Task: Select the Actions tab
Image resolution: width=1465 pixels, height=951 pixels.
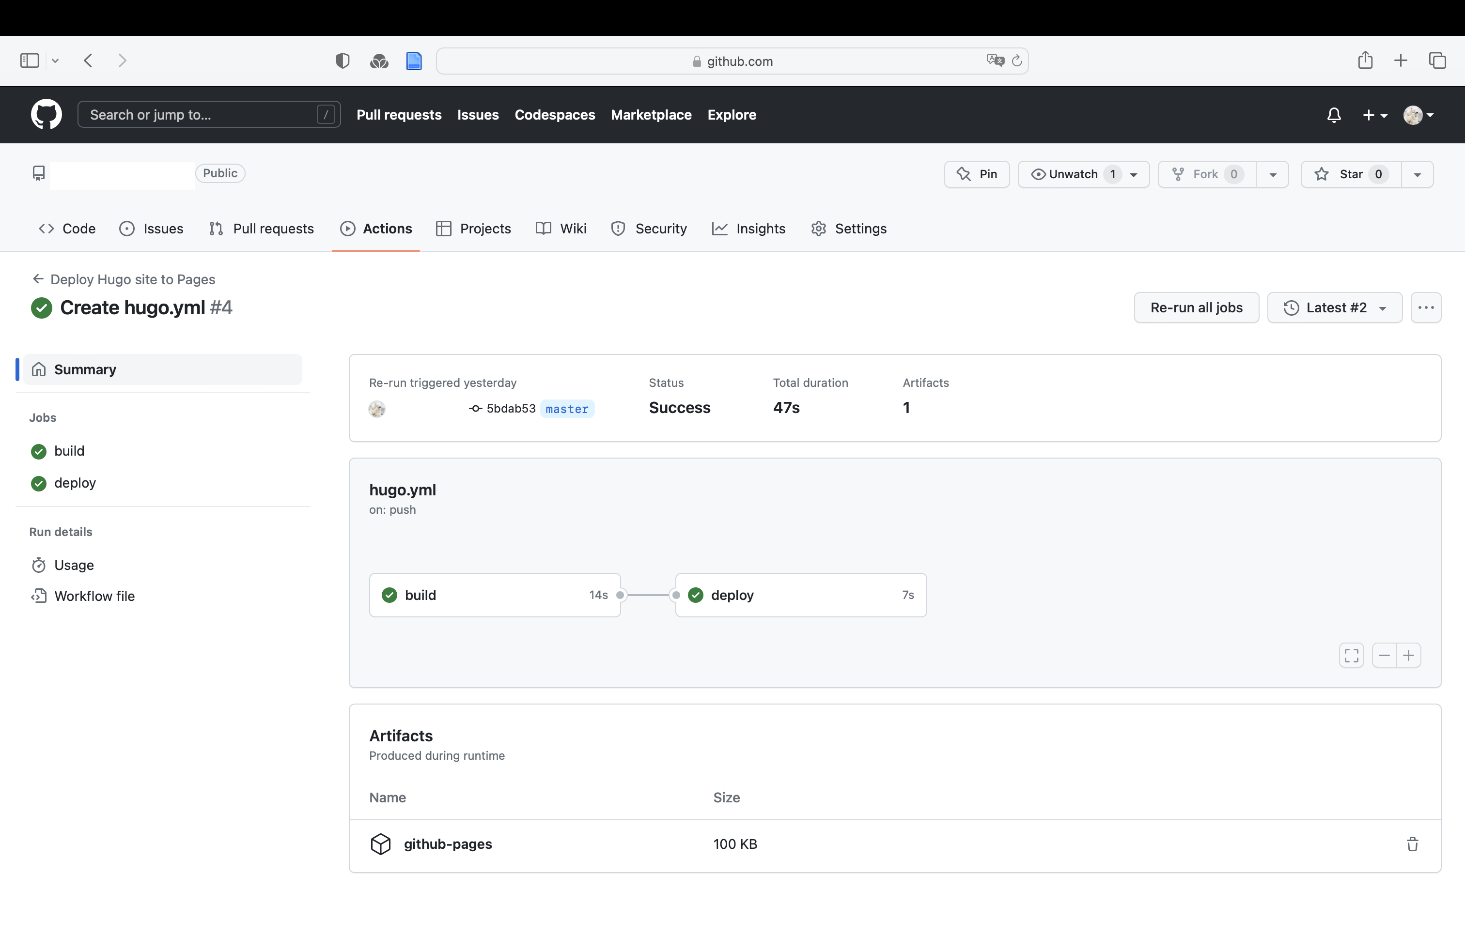Action: pyautogui.click(x=376, y=228)
